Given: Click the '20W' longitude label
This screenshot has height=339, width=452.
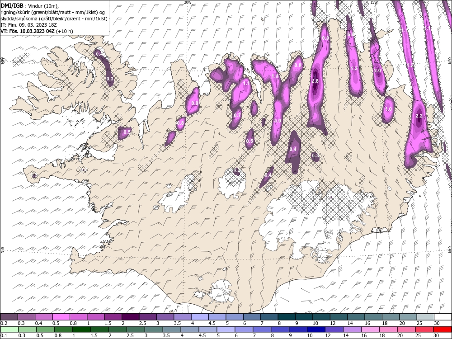Looking at the screenshot, I should (x=188, y=2).
